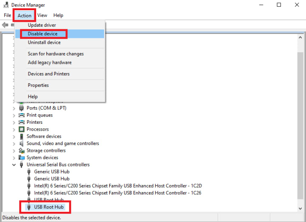Open the File menu
The height and width of the screenshot is (222, 306).
coord(7,15)
